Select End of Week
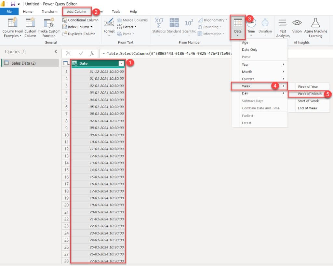The width and height of the screenshot is (333, 266). (x=308, y=108)
